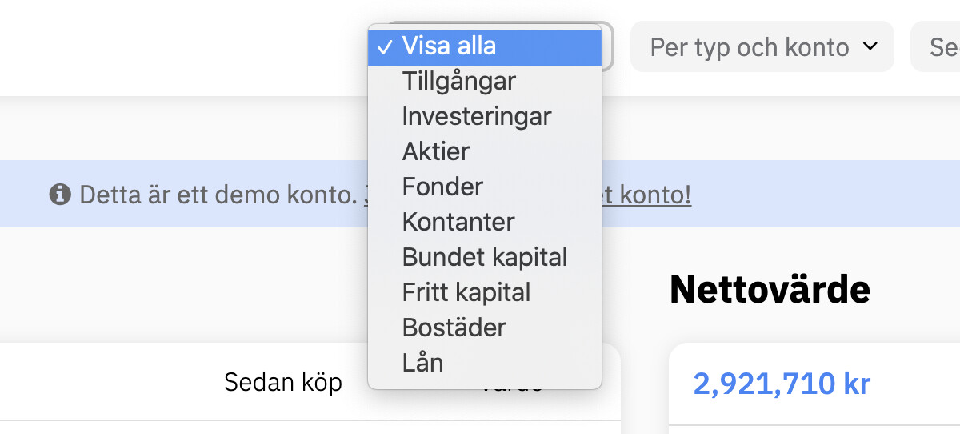Click the "Detta är ett demo konto" banner text

218,195
